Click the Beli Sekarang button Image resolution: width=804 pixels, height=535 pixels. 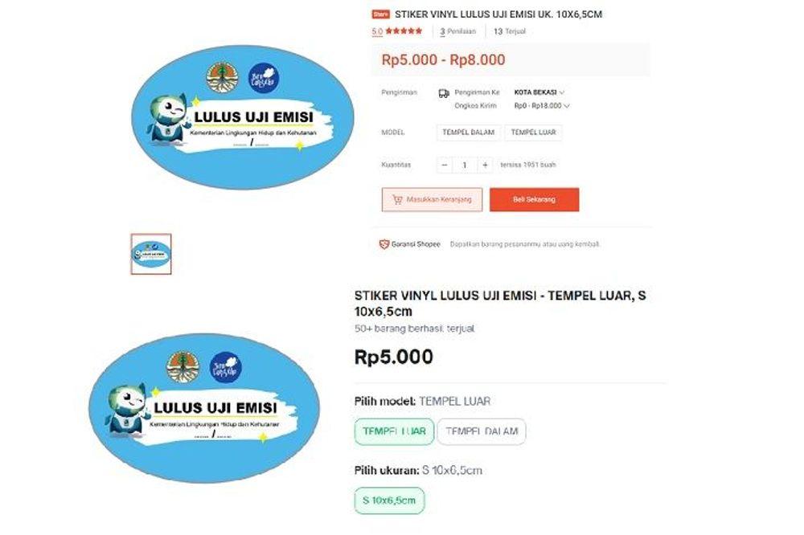[534, 199]
